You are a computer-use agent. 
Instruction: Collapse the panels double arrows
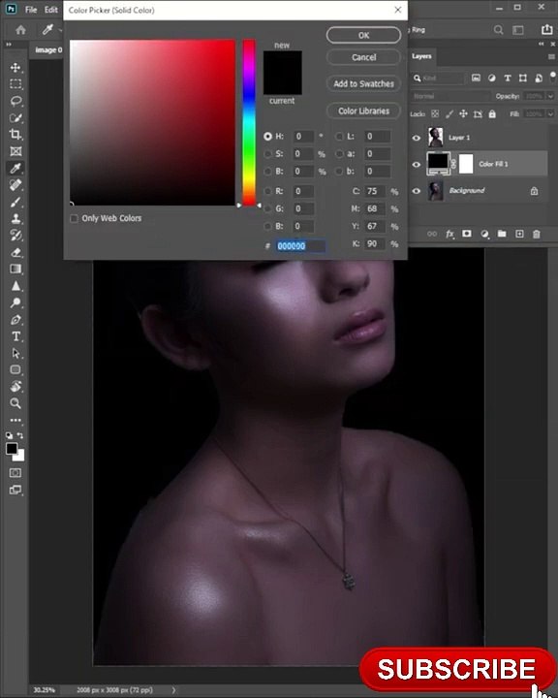[542, 44]
